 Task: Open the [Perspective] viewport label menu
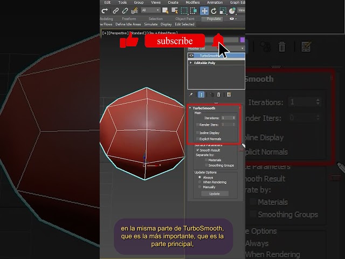tap(119, 33)
